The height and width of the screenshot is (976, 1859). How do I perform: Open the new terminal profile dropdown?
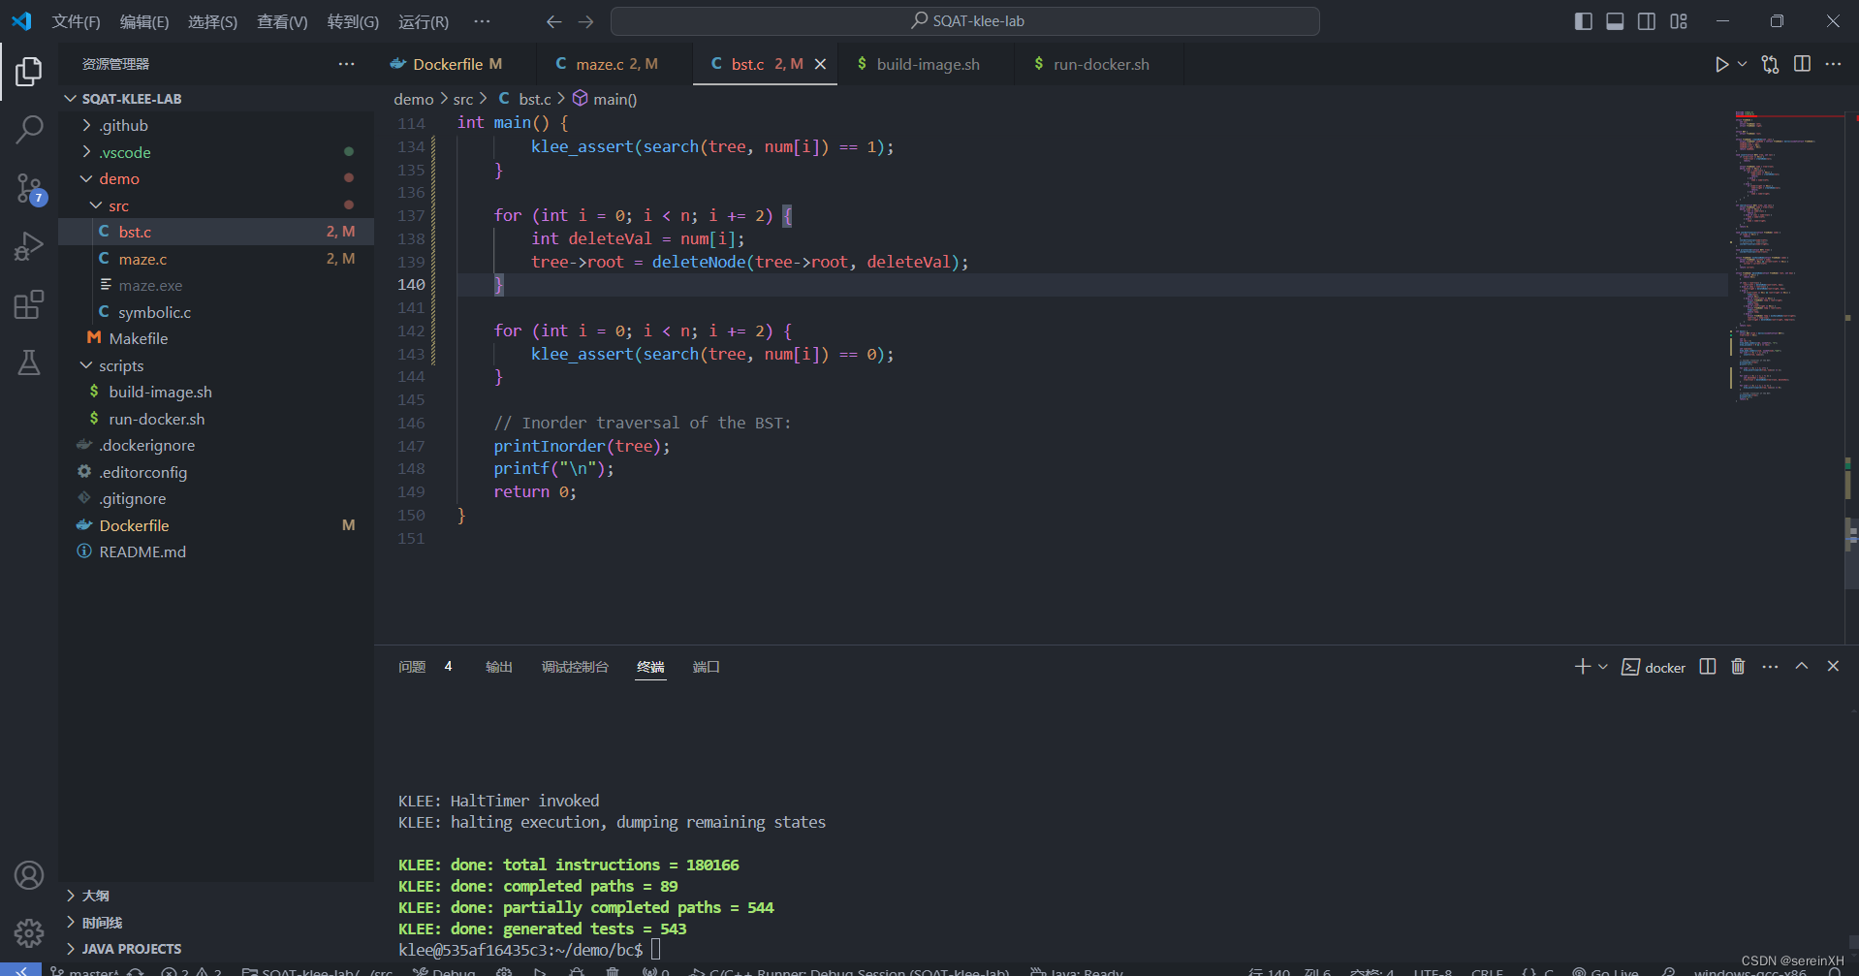coord(1603,667)
